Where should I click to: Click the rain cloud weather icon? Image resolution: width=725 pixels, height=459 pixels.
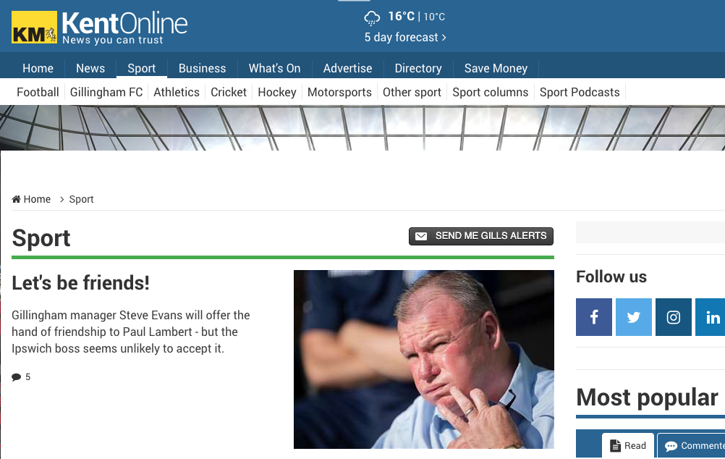[x=372, y=17]
